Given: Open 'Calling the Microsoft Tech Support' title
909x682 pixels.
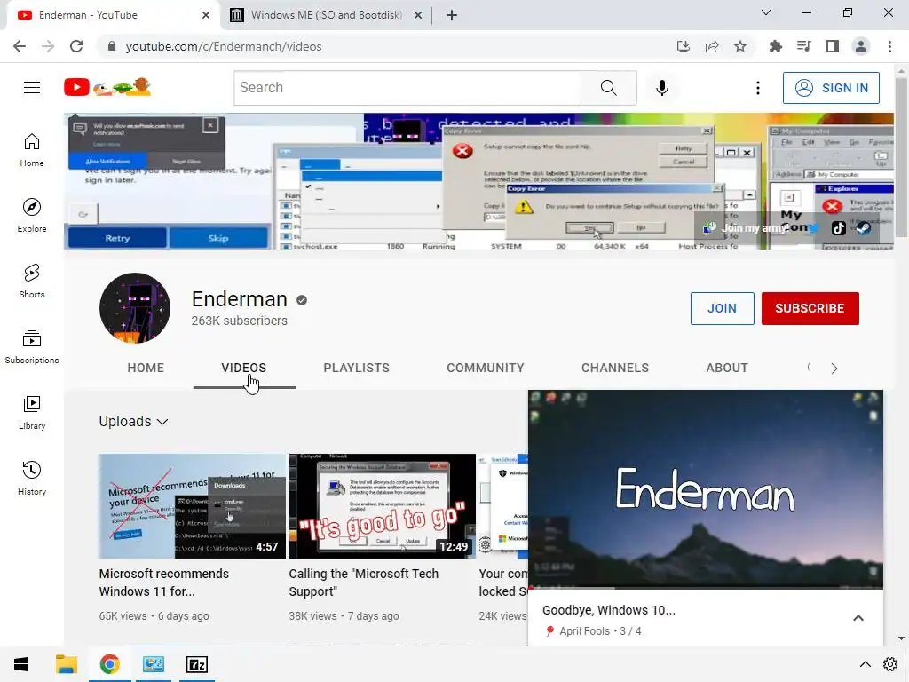Looking at the screenshot, I should tap(363, 583).
